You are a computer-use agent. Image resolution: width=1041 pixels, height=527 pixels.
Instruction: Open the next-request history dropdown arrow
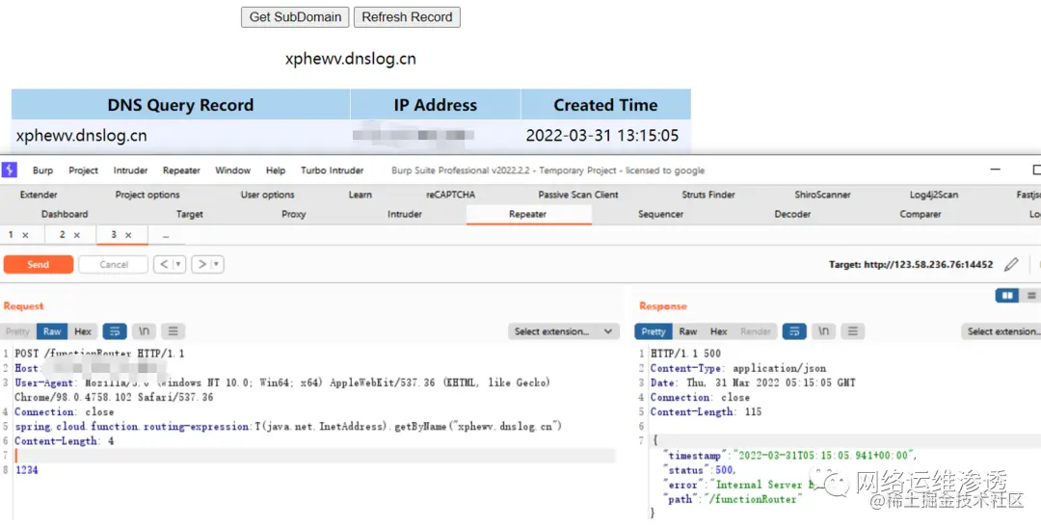tap(217, 264)
